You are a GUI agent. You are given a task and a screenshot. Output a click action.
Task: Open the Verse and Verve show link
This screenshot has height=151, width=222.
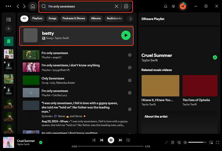[x=70, y=116]
